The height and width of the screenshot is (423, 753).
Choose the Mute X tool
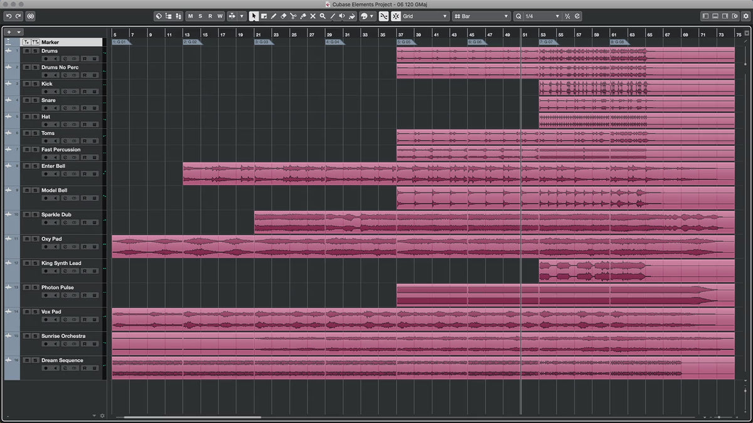312,16
